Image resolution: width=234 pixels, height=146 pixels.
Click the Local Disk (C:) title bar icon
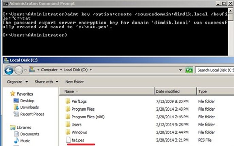[x=6, y=60]
